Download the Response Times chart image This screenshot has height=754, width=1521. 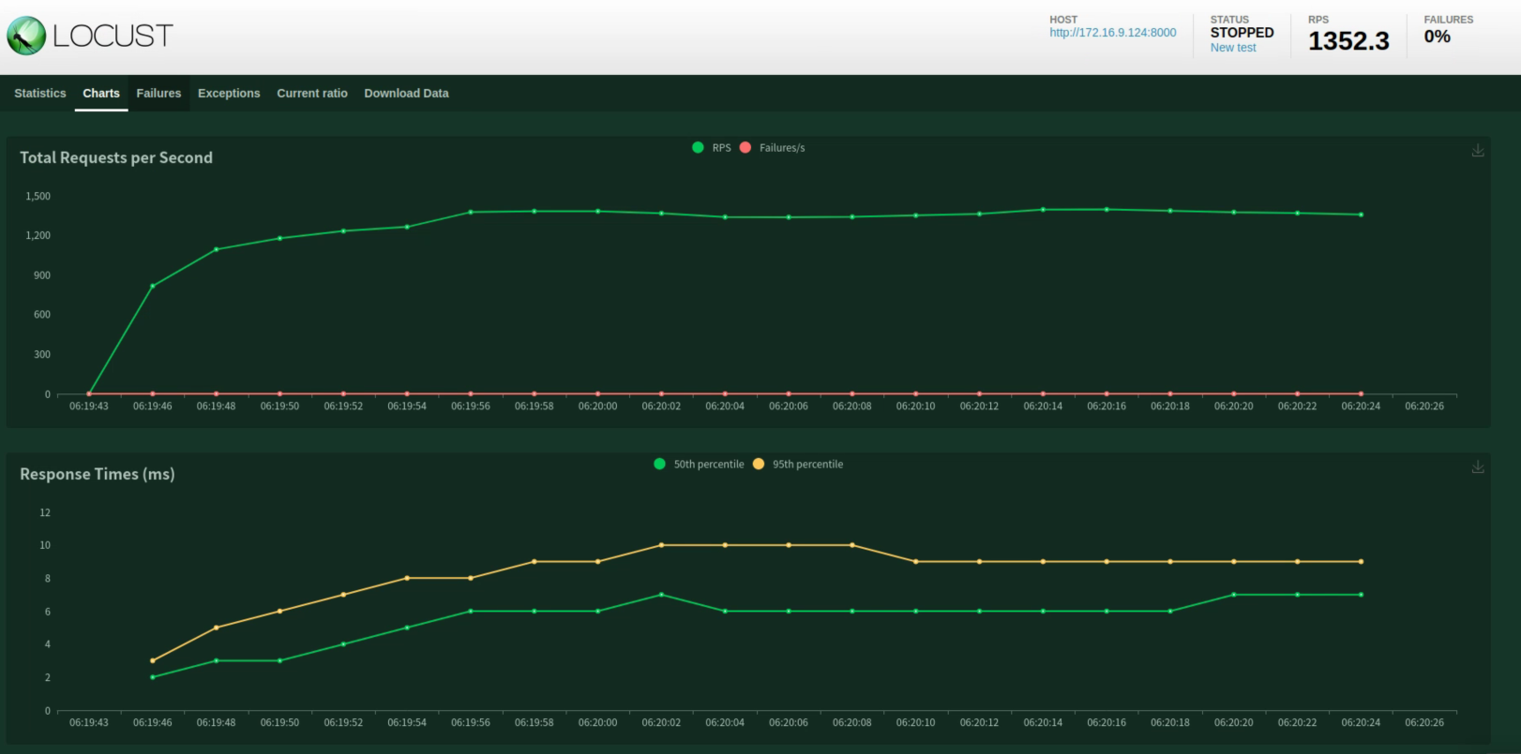[1478, 466]
